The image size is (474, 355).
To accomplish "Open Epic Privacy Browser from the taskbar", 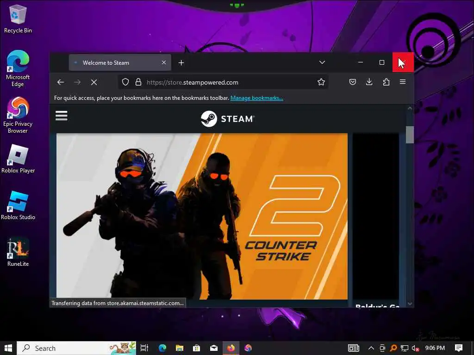I will coord(248,348).
